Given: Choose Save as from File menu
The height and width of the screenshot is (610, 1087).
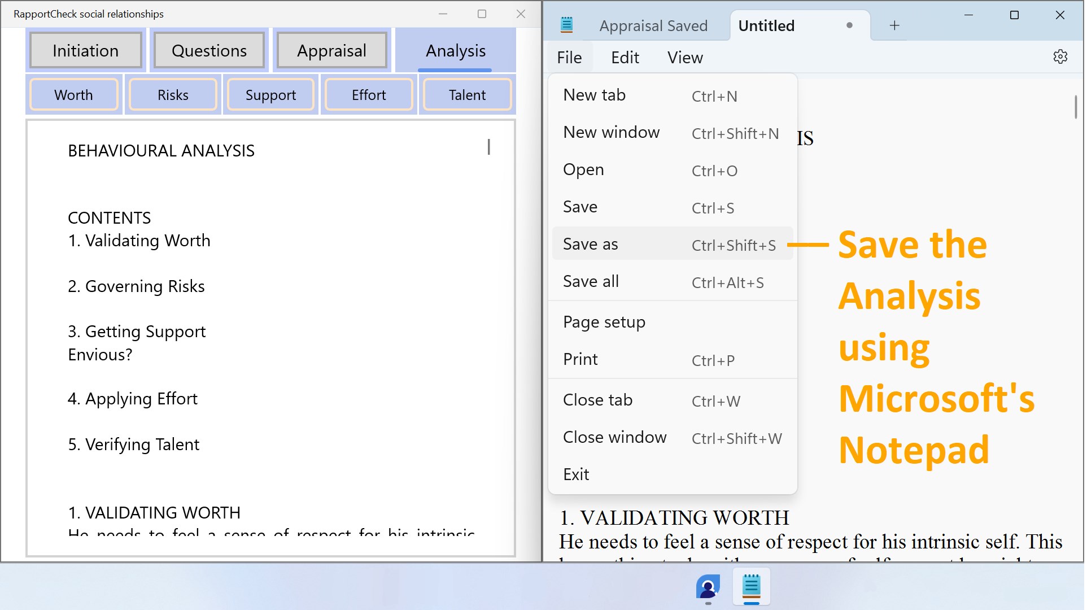Looking at the screenshot, I should click(x=590, y=244).
